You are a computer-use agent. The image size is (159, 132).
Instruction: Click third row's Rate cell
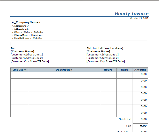[124, 88]
